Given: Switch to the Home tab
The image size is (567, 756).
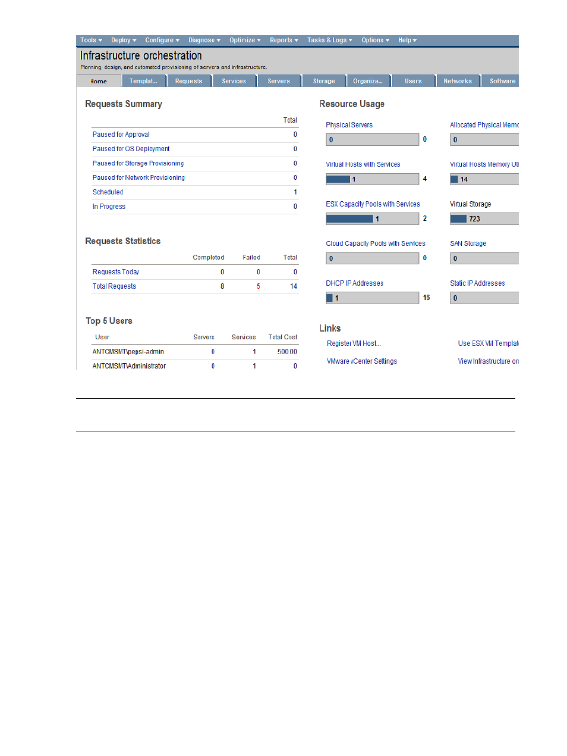Looking at the screenshot, I should click(99, 81).
